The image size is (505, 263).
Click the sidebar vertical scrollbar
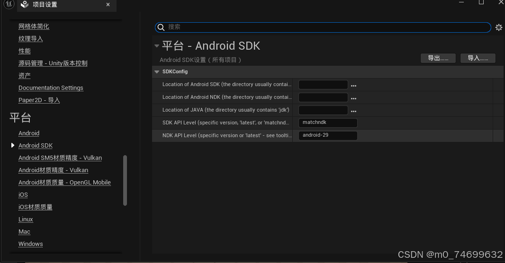(x=125, y=180)
